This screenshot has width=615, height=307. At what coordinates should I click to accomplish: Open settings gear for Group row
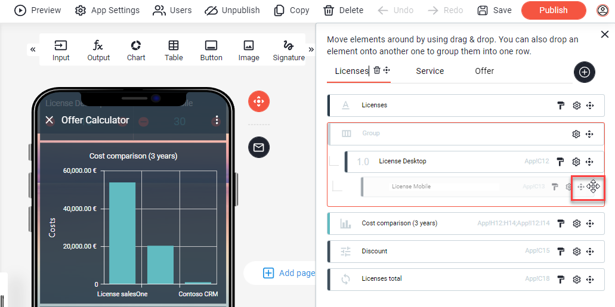click(x=576, y=134)
